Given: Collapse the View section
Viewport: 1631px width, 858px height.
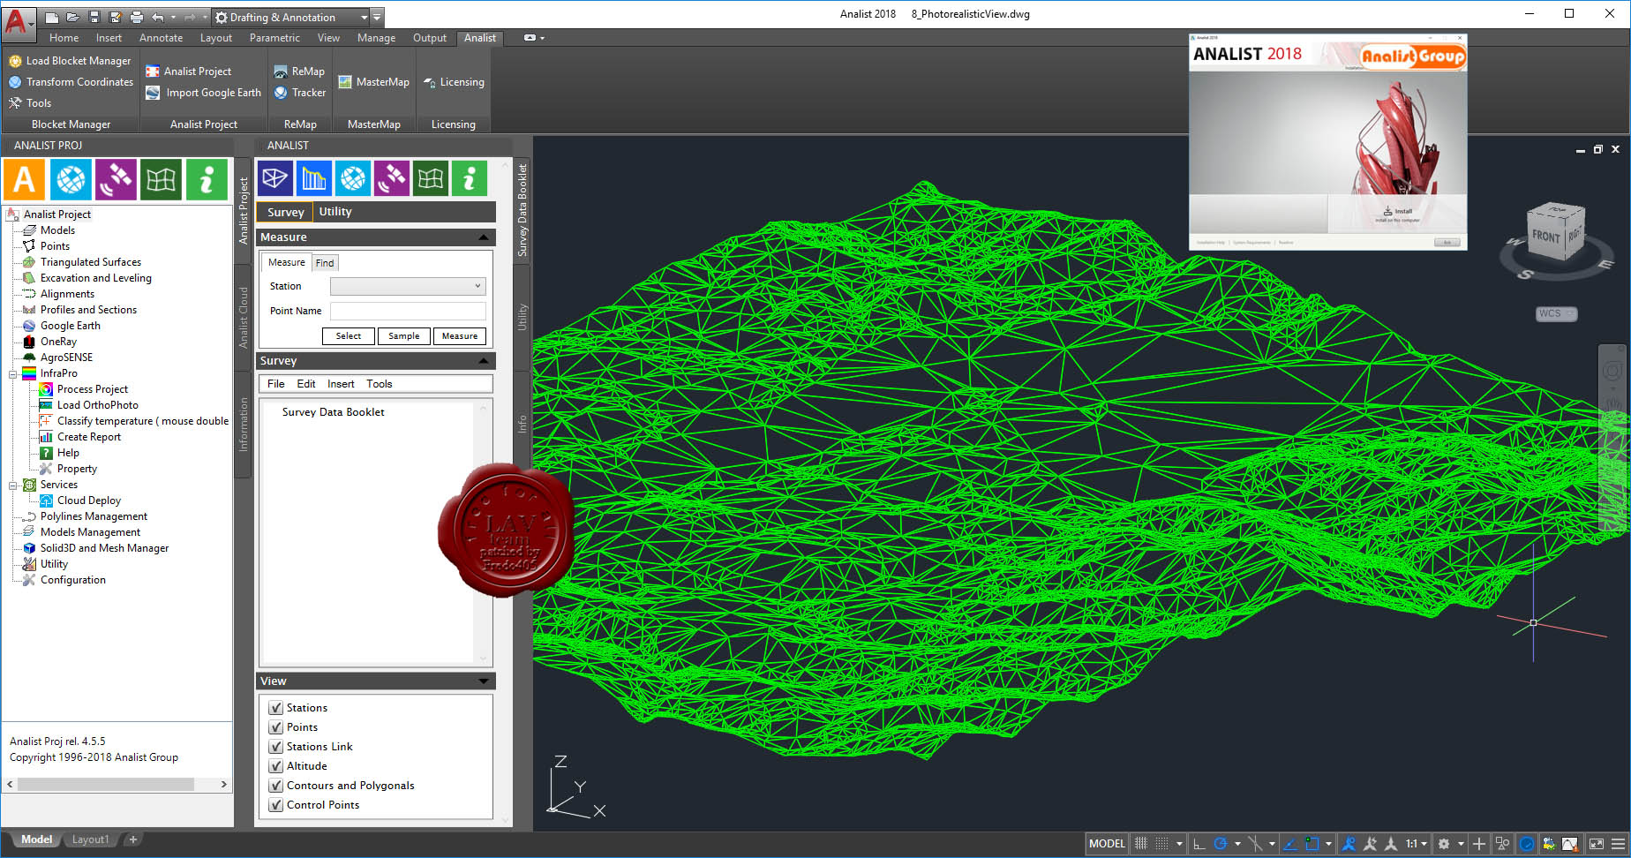Looking at the screenshot, I should point(484,681).
